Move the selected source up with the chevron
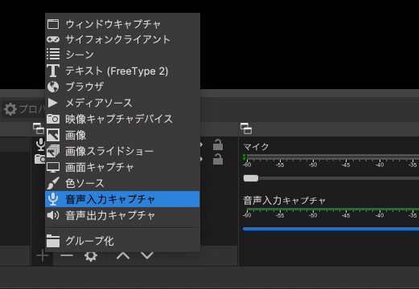This screenshot has height=289, width=419. [123, 256]
